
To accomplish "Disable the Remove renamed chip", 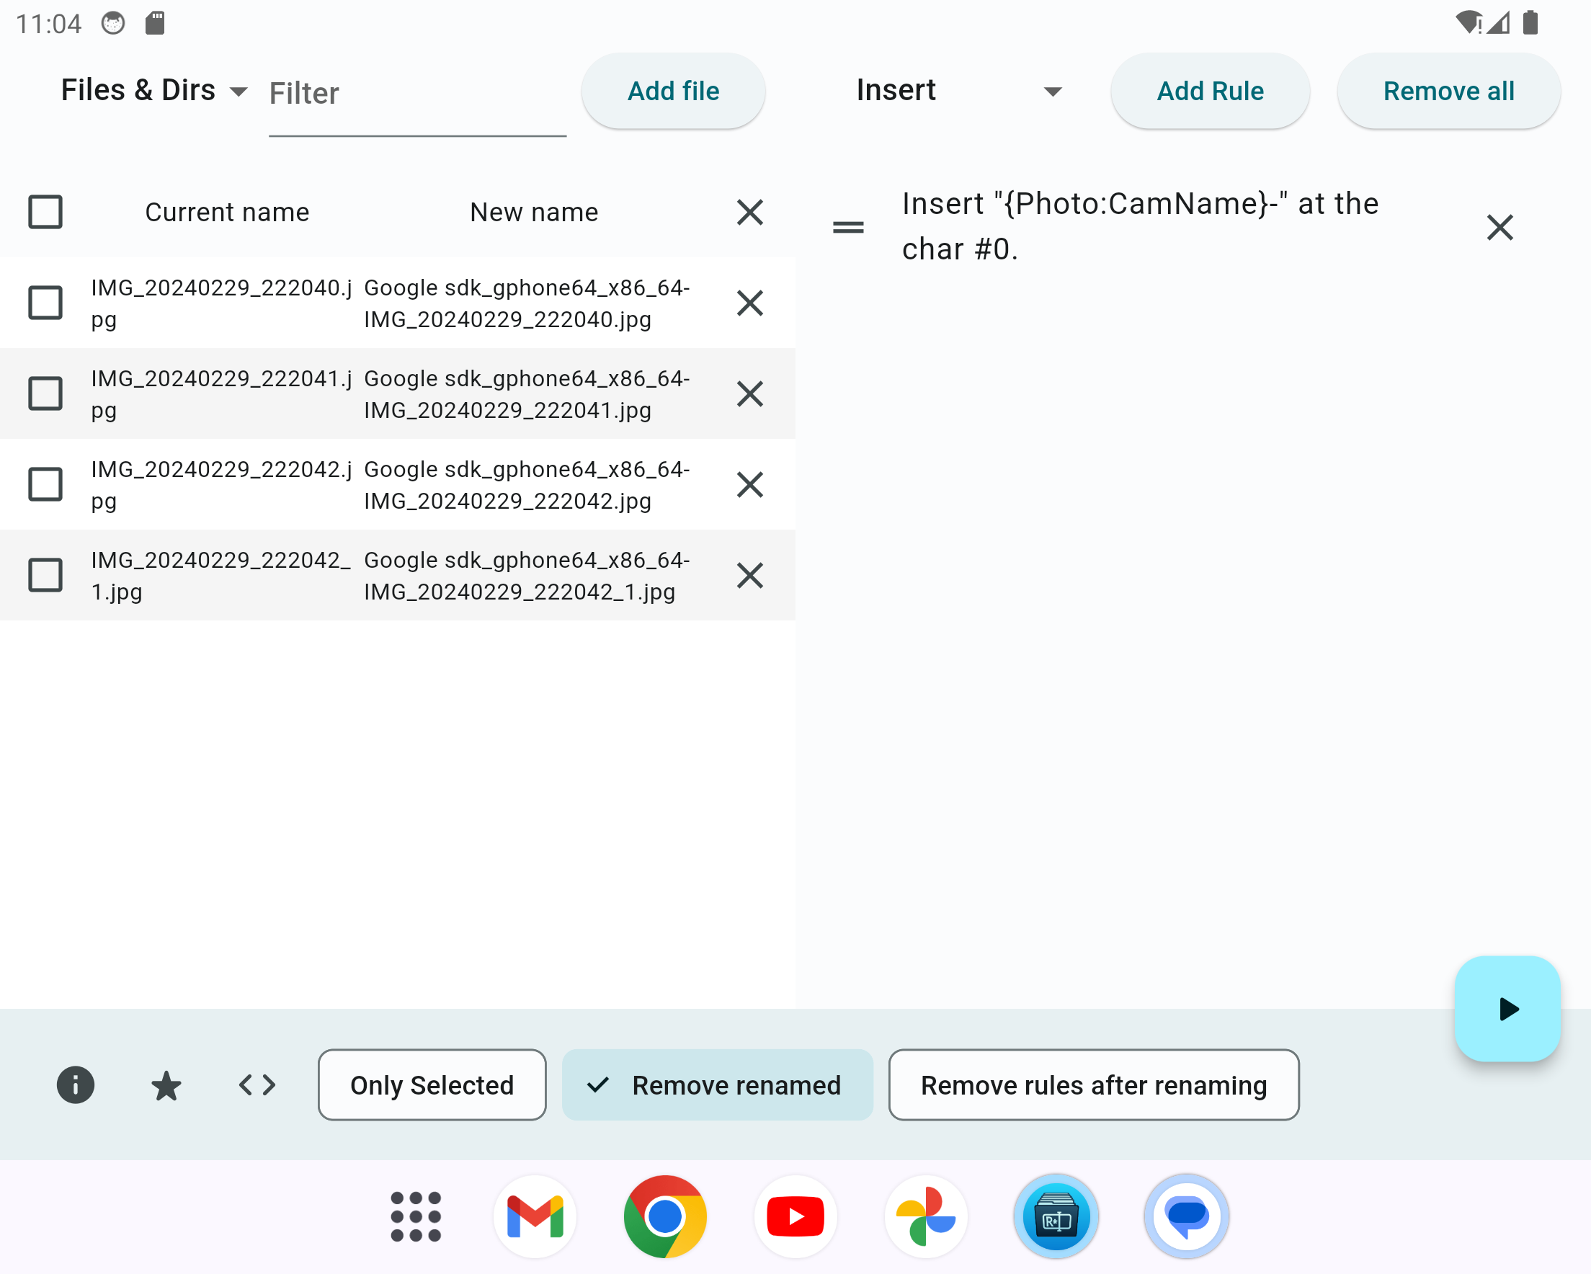I will pos(716,1084).
